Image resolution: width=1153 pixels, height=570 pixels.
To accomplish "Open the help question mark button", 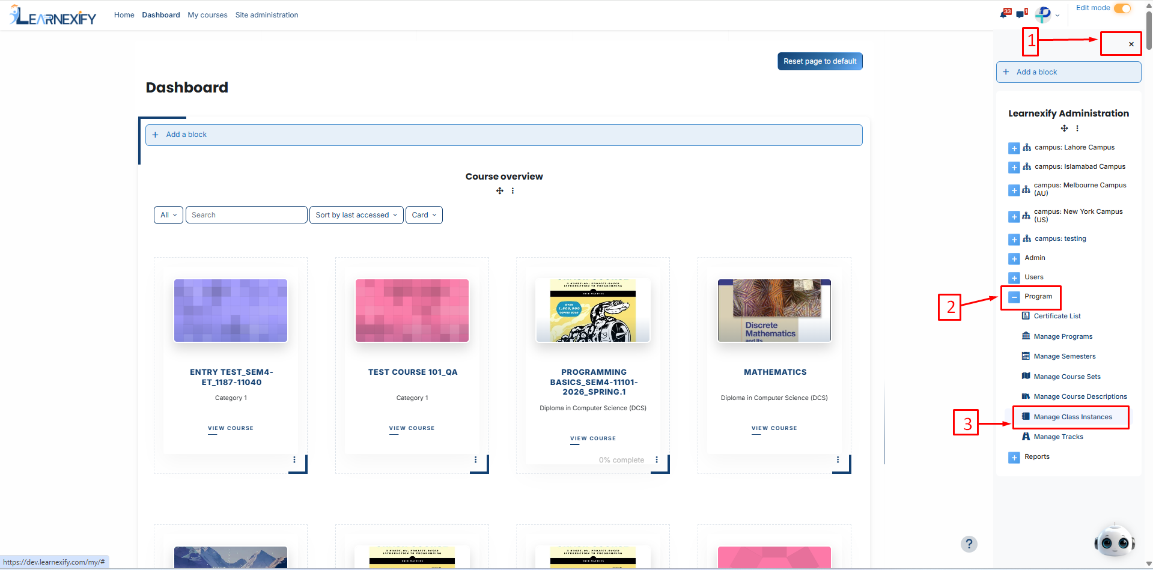I will (x=969, y=544).
